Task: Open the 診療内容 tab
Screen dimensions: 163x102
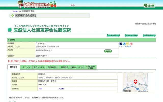Action: click(x=65, y=67)
